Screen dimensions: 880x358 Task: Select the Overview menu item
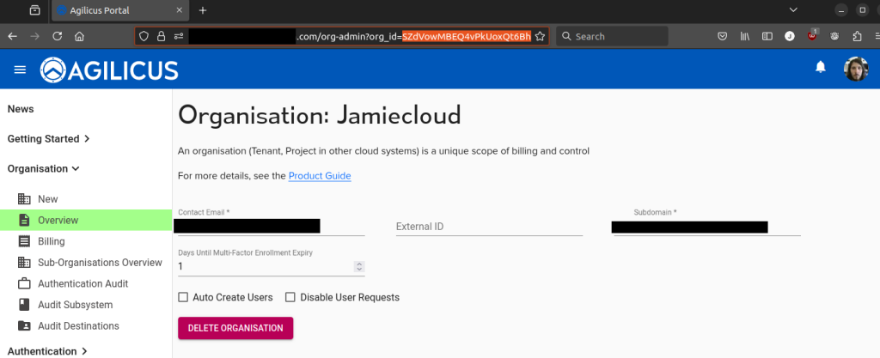tap(86, 220)
